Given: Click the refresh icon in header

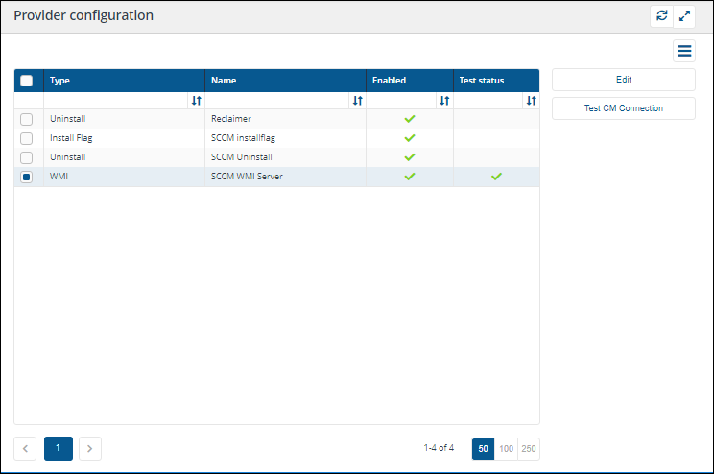Looking at the screenshot, I should (x=661, y=16).
